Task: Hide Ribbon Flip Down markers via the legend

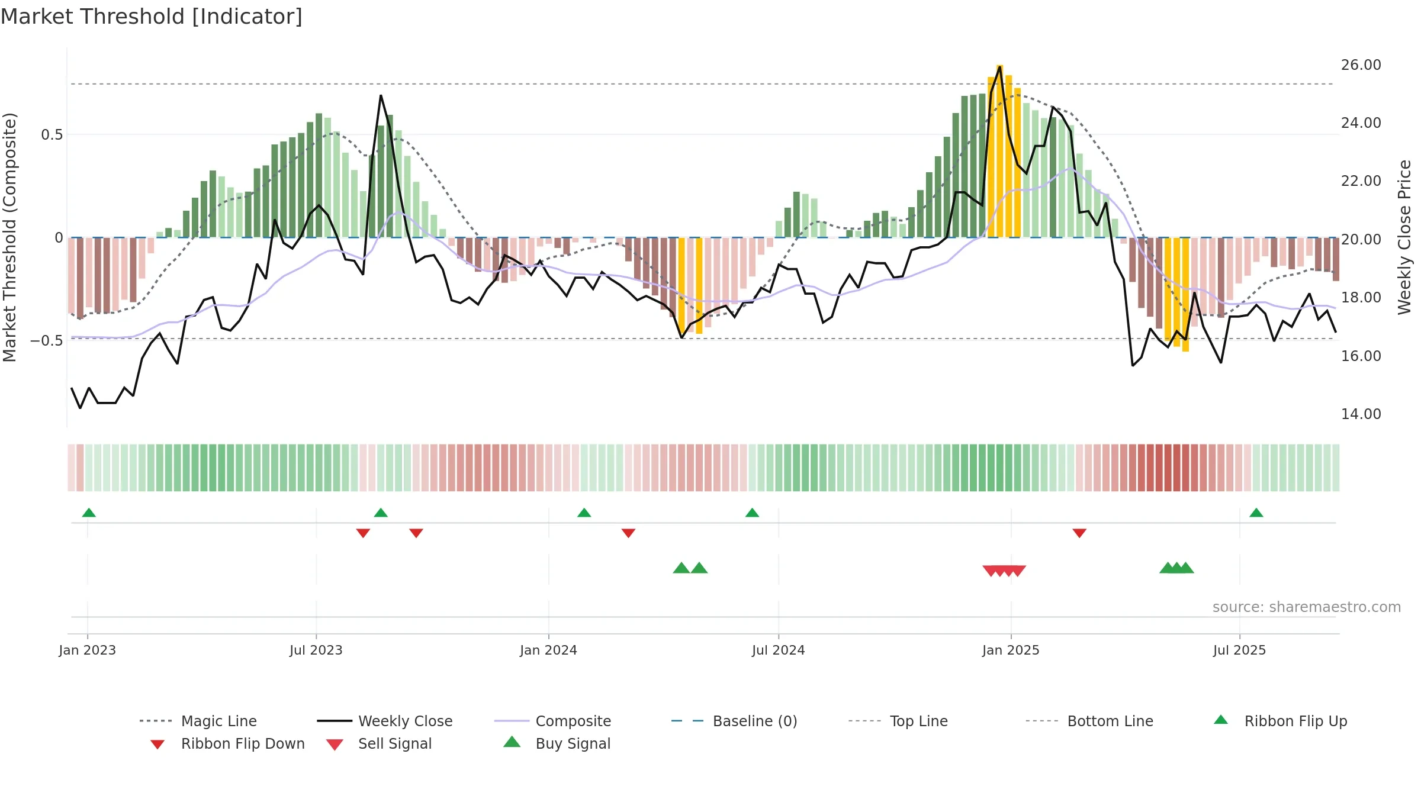Action: click(227, 743)
